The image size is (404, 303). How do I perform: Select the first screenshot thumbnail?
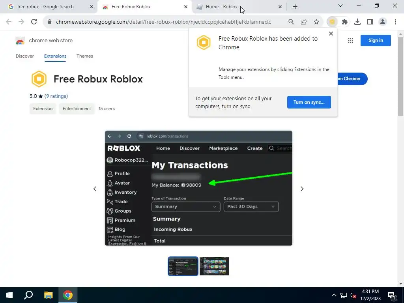183,266
